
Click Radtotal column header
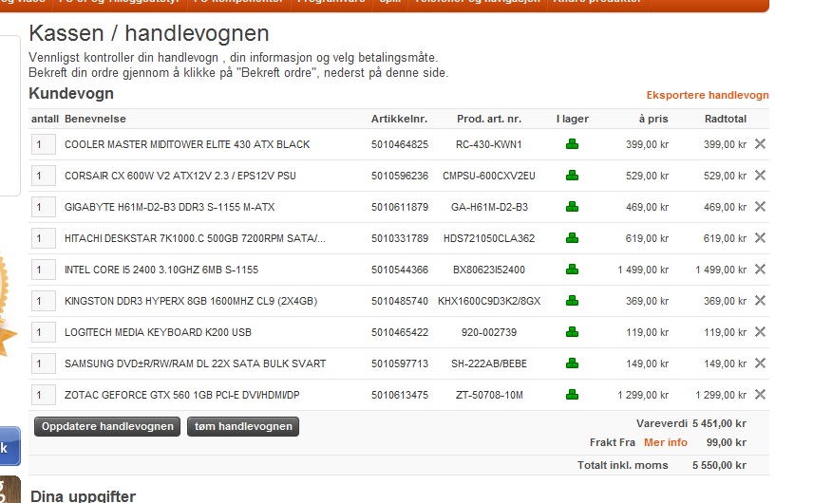click(x=726, y=119)
